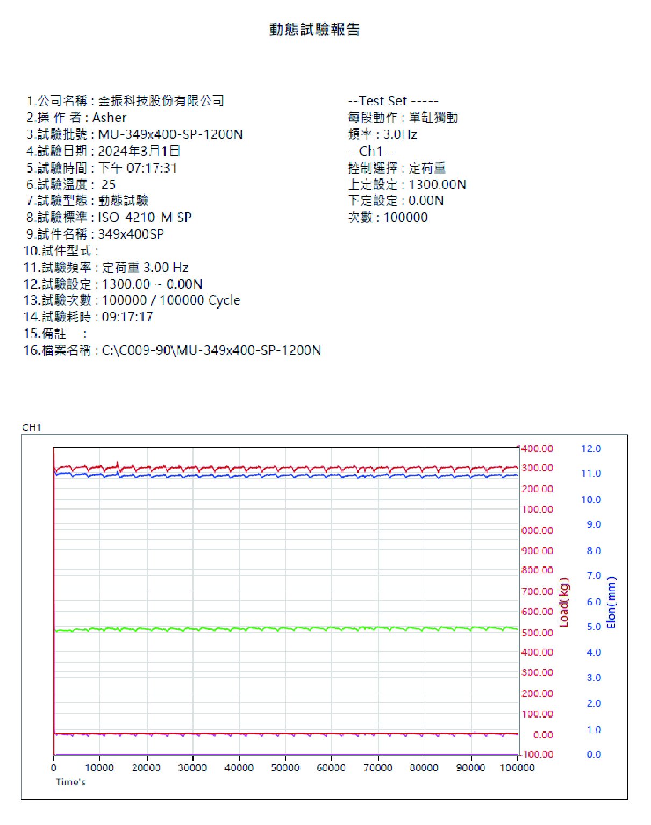Select the company name 全振科技股份有限公司
The height and width of the screenshot is (825, 651).
[x=161, y=101]
